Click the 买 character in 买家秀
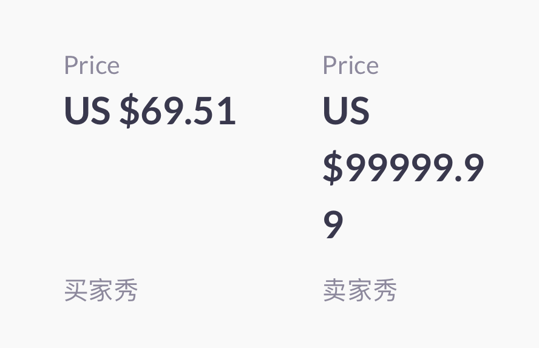This screenshot has width=539, height=348. [76, 290]
